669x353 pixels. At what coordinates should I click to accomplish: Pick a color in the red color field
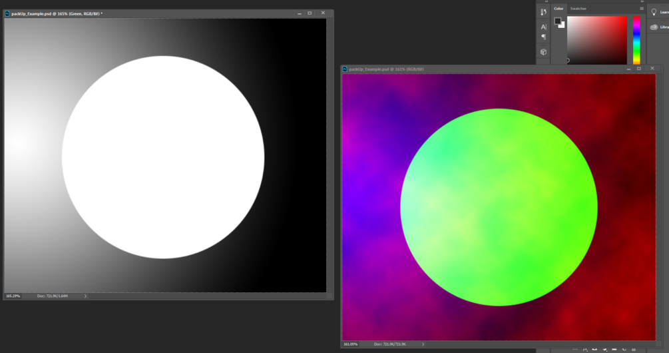tap(597, 40)
